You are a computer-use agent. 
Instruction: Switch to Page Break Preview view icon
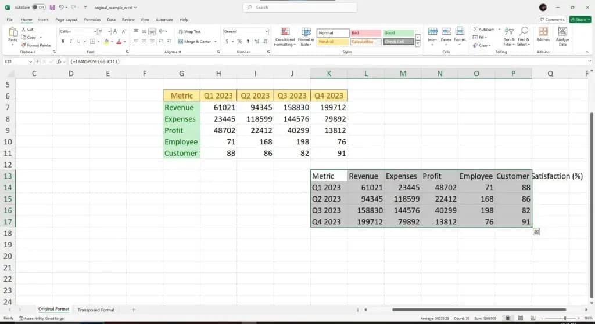[533, 318]
